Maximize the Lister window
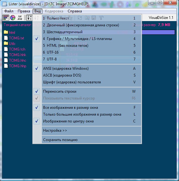Screen dimensions: 179x181 point(160,2)
